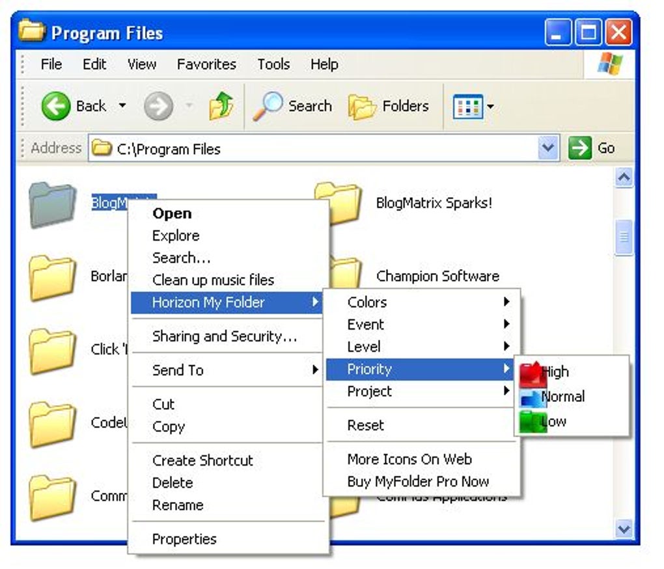Open the Favorites menu
The image size is (664, 569).
[206, 64]
